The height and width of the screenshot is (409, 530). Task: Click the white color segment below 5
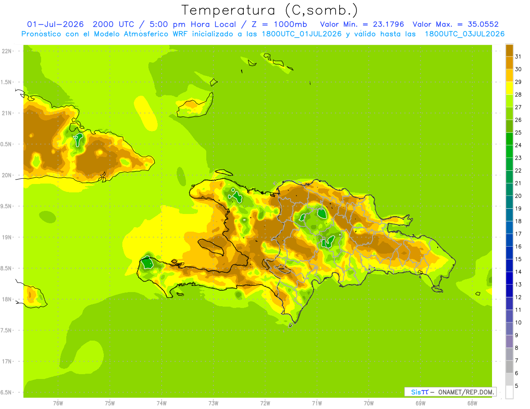[x=509, y=392]
